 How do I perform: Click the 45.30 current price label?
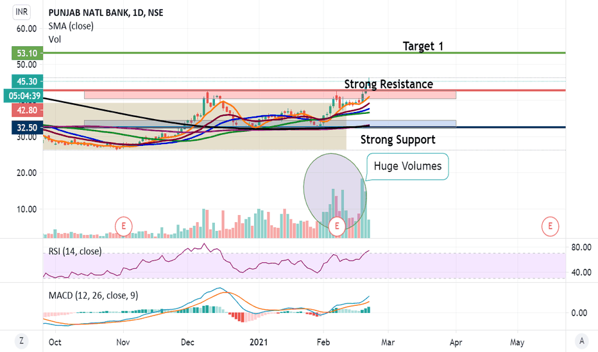[27, 81]
